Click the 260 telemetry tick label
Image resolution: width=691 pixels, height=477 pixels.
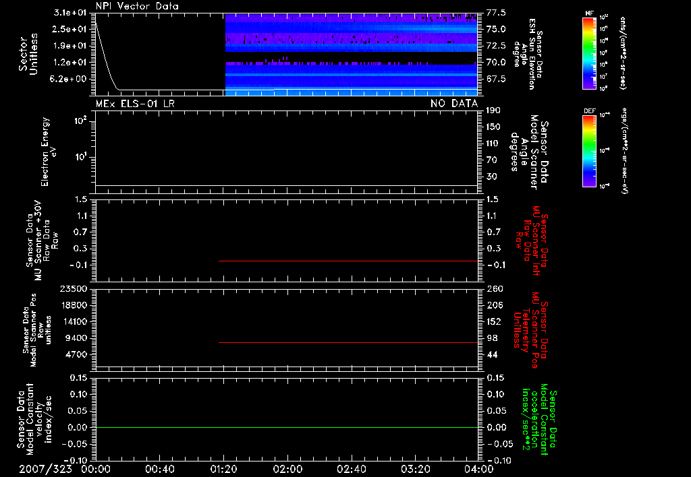click(495, 289)
